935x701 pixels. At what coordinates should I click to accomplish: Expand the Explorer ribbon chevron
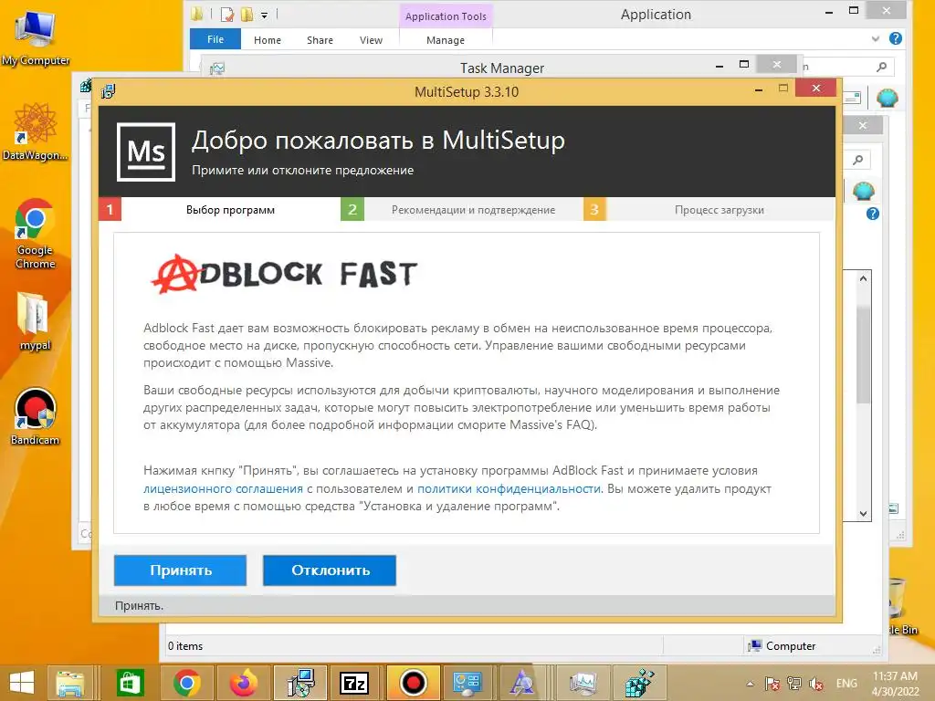pyautogui.click(x=876, y=38)
